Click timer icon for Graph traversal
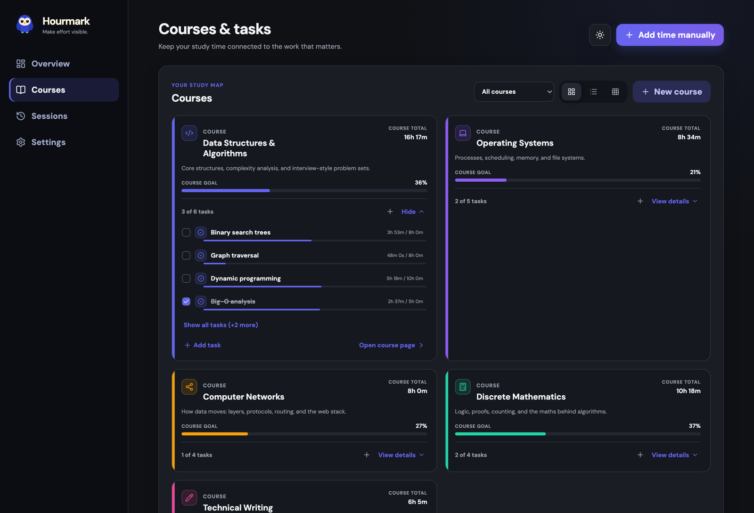The width and height of the screenshot is (754, 513). click(x=201, y=255)
